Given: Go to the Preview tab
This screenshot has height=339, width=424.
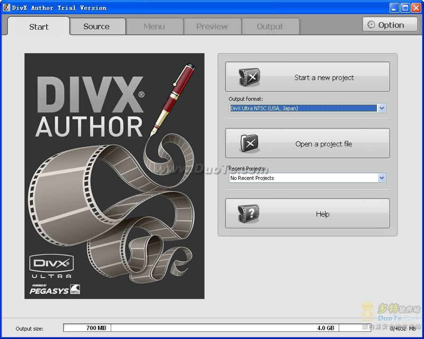Looking at the screenshot, I should point(212,26).
